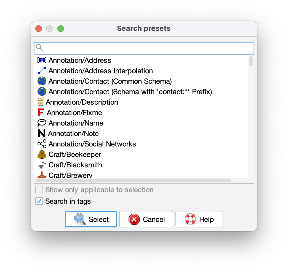Select the Annotation/Name speech bubble icon
The height and width of the screenshot is (272, 288).
pos(42,123)
